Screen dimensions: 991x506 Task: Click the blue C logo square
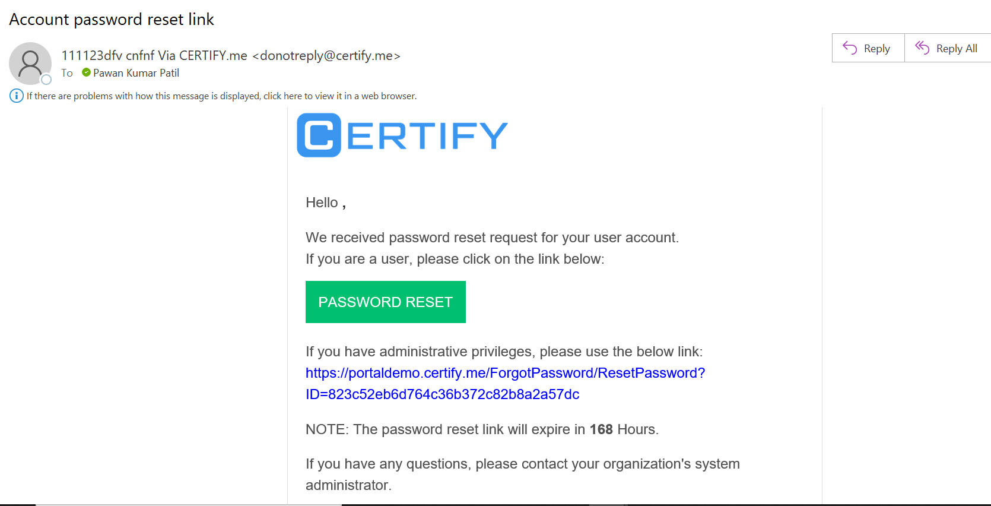tap(319, 135)
